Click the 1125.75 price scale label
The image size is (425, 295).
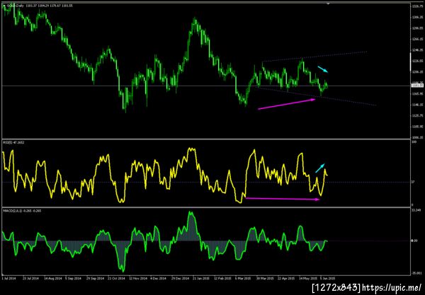point(417,115)
